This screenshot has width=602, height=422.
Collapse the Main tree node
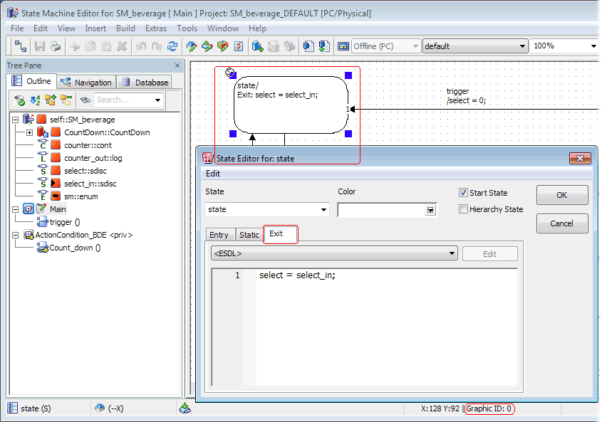point(16,209)
